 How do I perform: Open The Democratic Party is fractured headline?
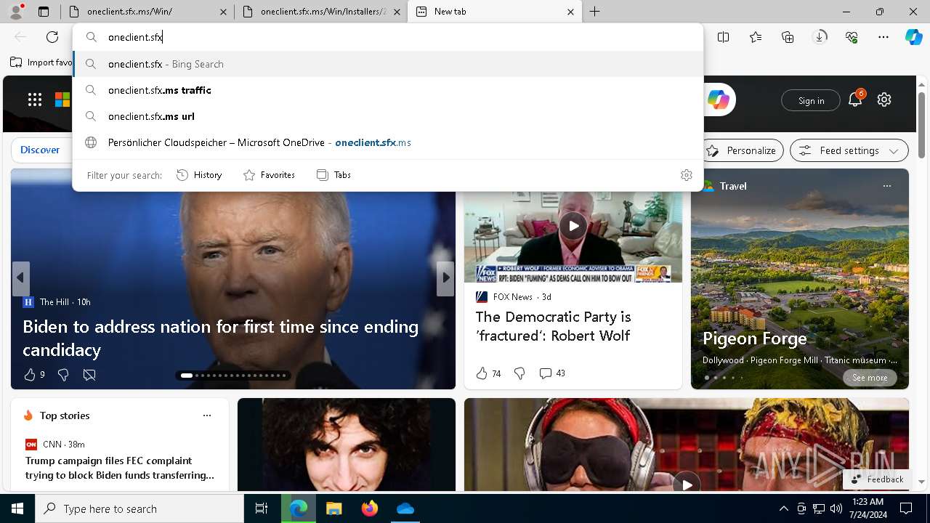(554, 326)
